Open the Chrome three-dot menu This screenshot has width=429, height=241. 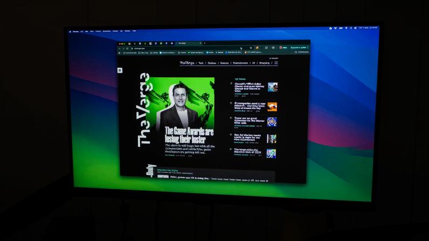308,47
